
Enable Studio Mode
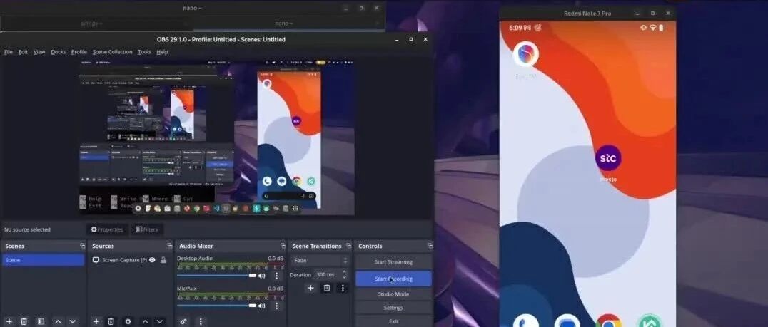[x=393, y=294]
